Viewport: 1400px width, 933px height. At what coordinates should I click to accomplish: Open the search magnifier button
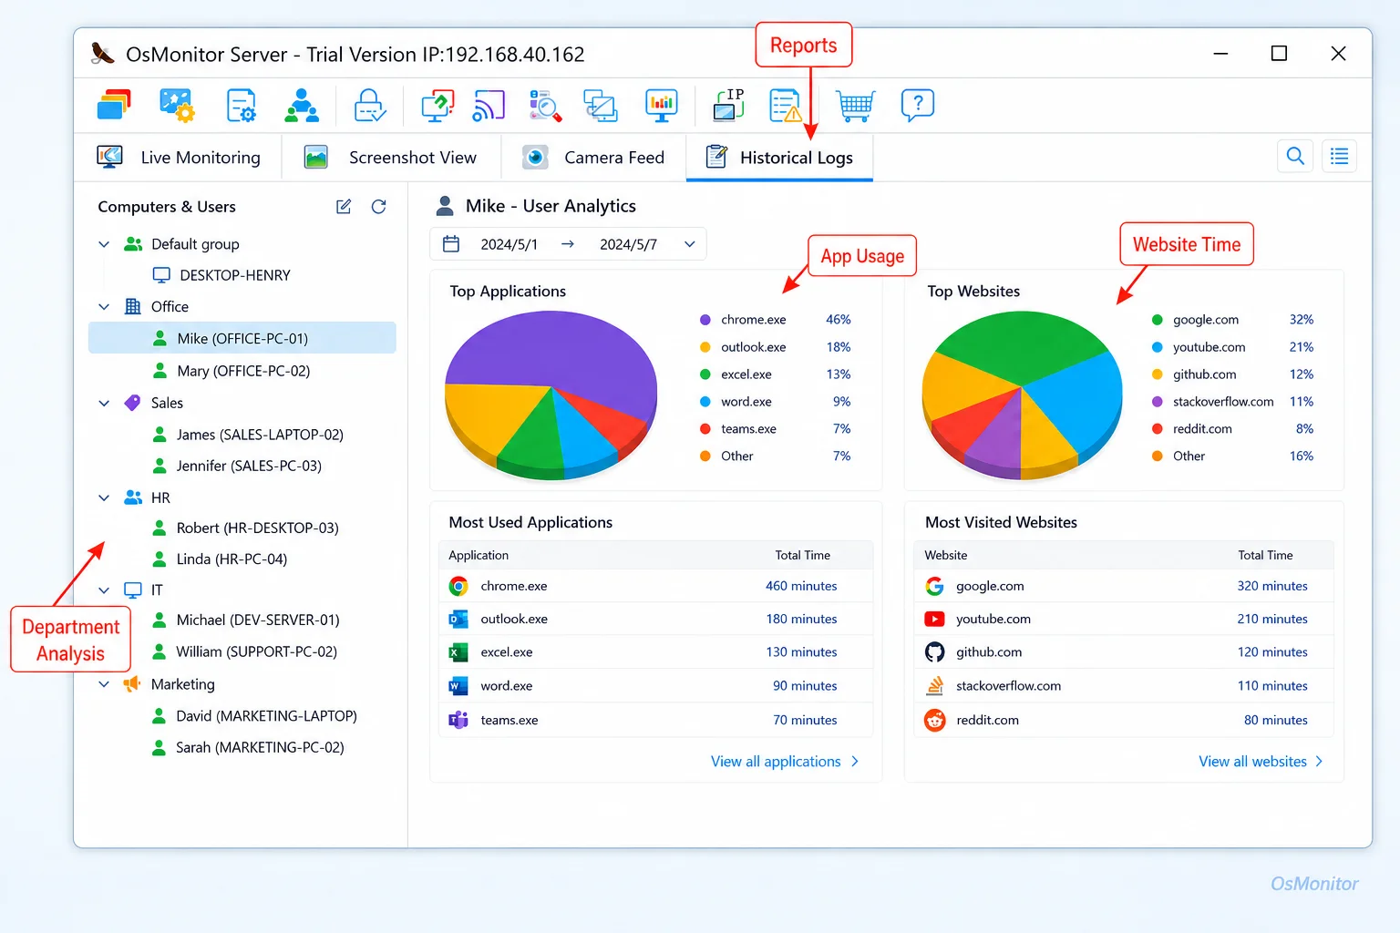(1295, 157)
